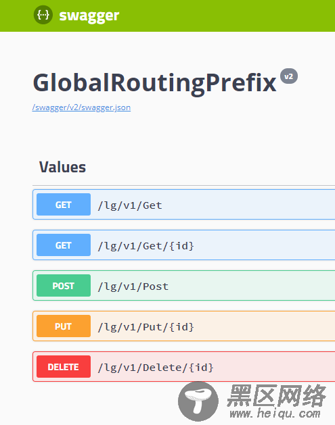Screen dimensions: 335x425
Task: Click the Swagger logo icon
Action: click(43, 15)
